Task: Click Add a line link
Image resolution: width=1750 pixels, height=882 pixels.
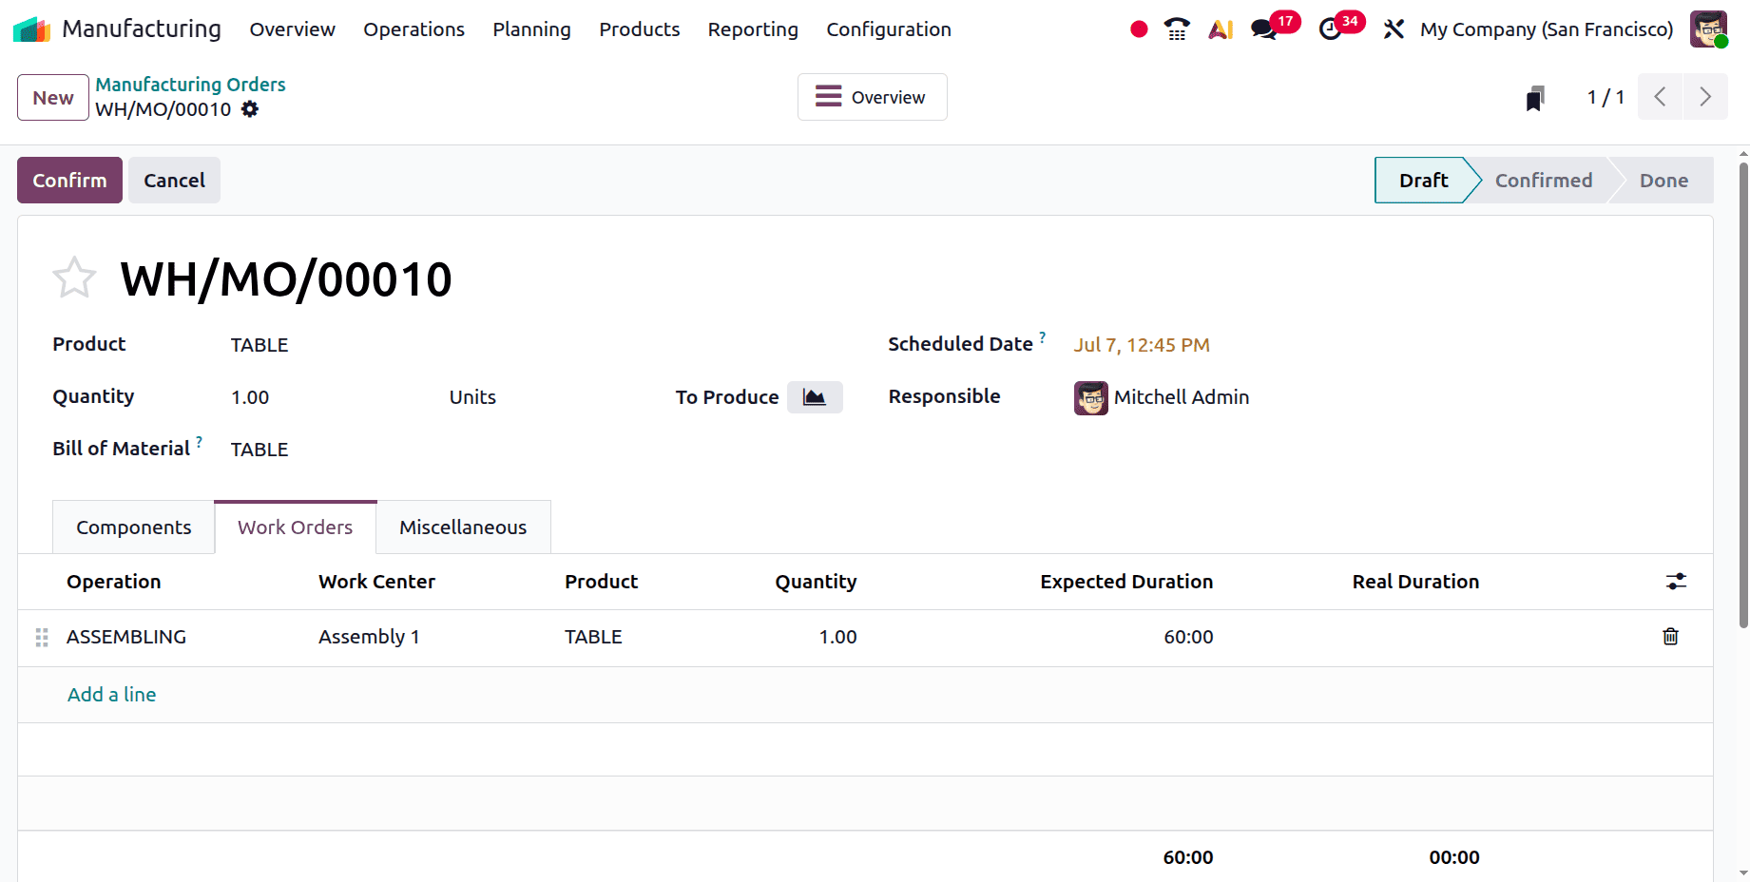Action: [111, 695]
